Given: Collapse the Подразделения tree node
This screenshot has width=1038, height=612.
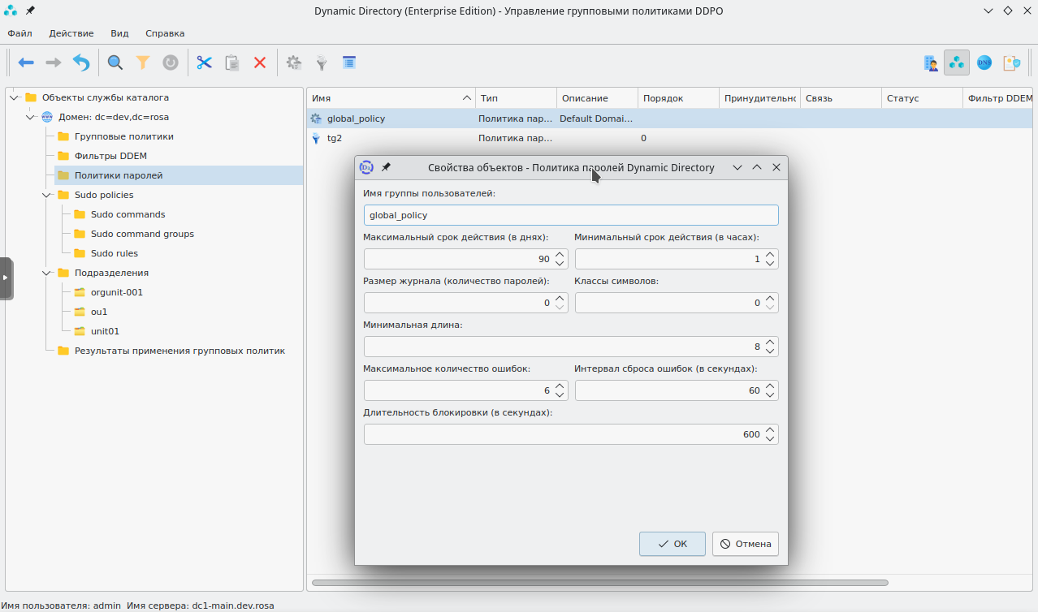Looking at the screenshot, I should [x=46, y=273].
